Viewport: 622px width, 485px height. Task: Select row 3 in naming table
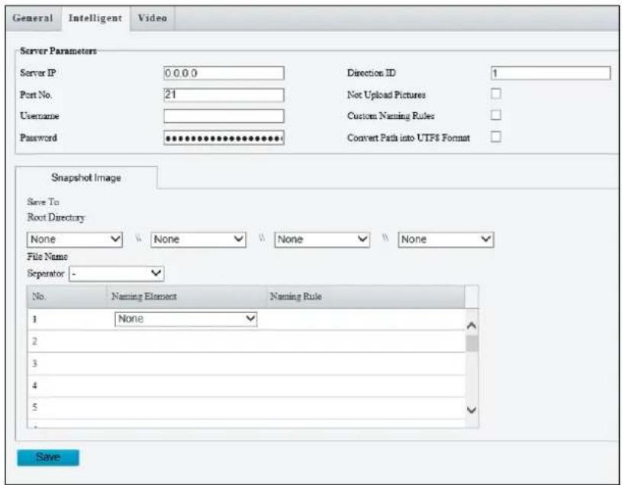tap(247, 364)
